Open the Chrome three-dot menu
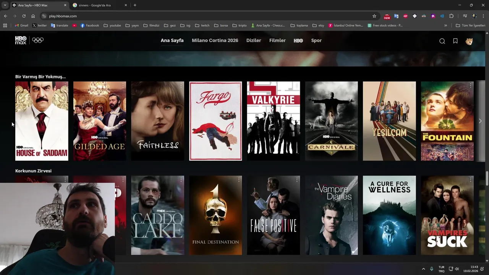 (483, 16)
